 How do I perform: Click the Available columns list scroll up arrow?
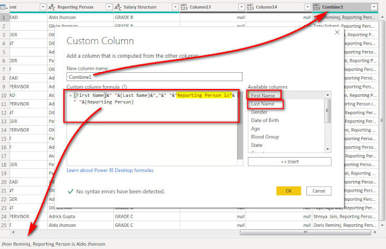point(327,95)
